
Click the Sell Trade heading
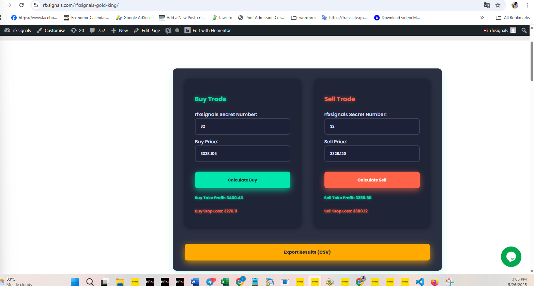pos(340,99)
